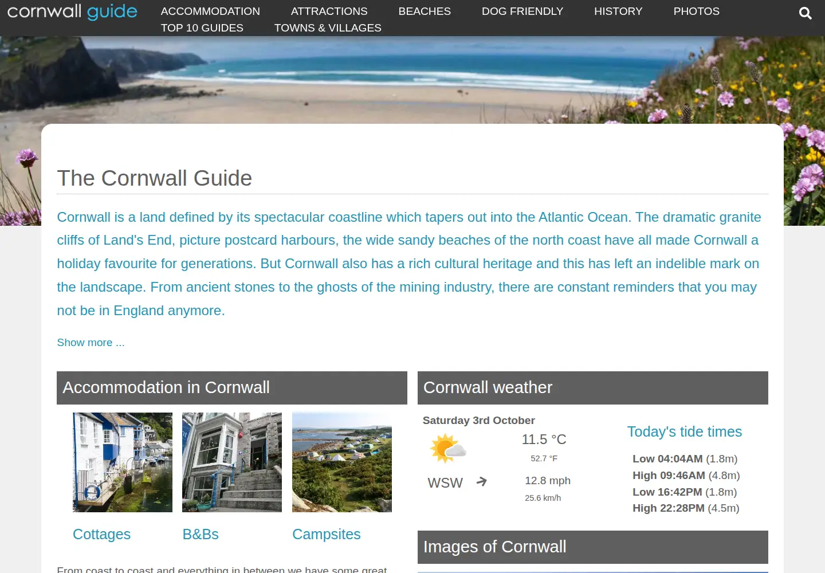Click the High 09:46AM tide entry
This screenshot has height=573, width=825.
tap(686, 476)
